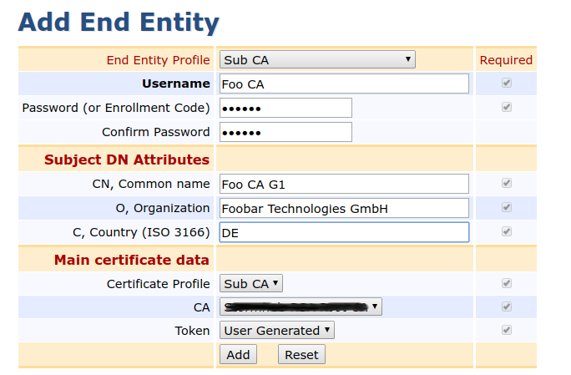Open the CA selection dropdown
This screenshot has width=571, height=375.
301,307
